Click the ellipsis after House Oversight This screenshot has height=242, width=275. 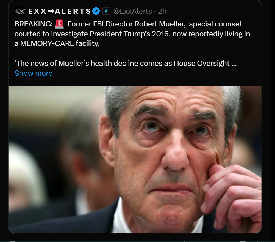234,63
